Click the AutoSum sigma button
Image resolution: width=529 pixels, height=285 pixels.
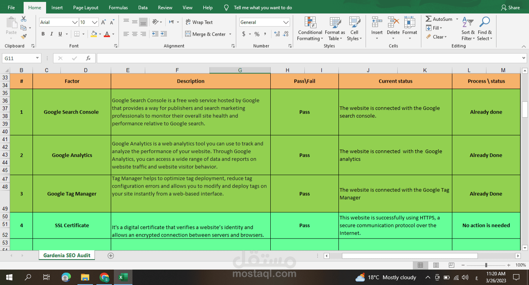pos(439,19)
